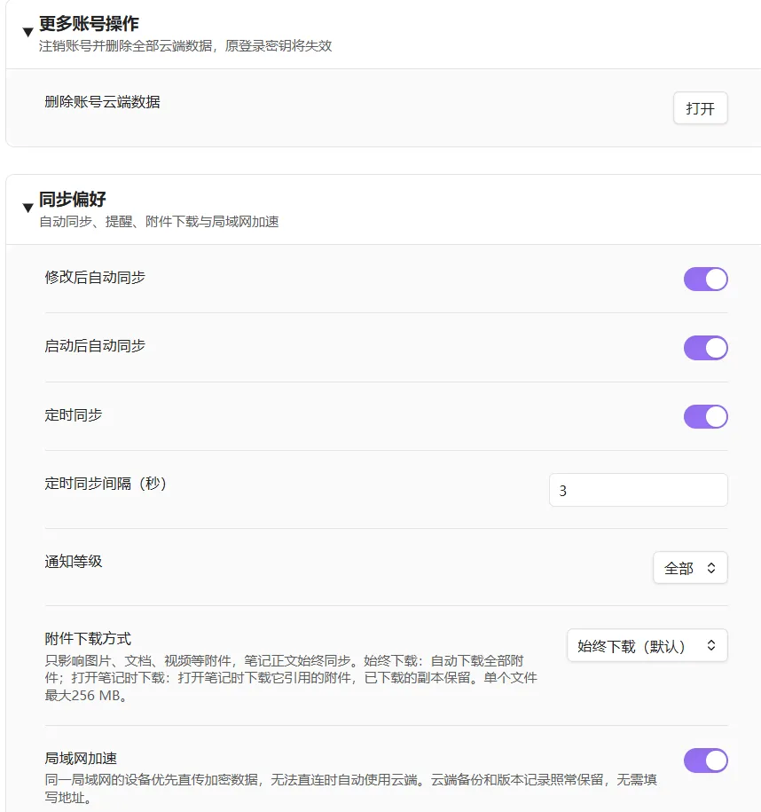Toggle 启动后自动同步 switch
The image size is (761, 812).
point(706,348)
